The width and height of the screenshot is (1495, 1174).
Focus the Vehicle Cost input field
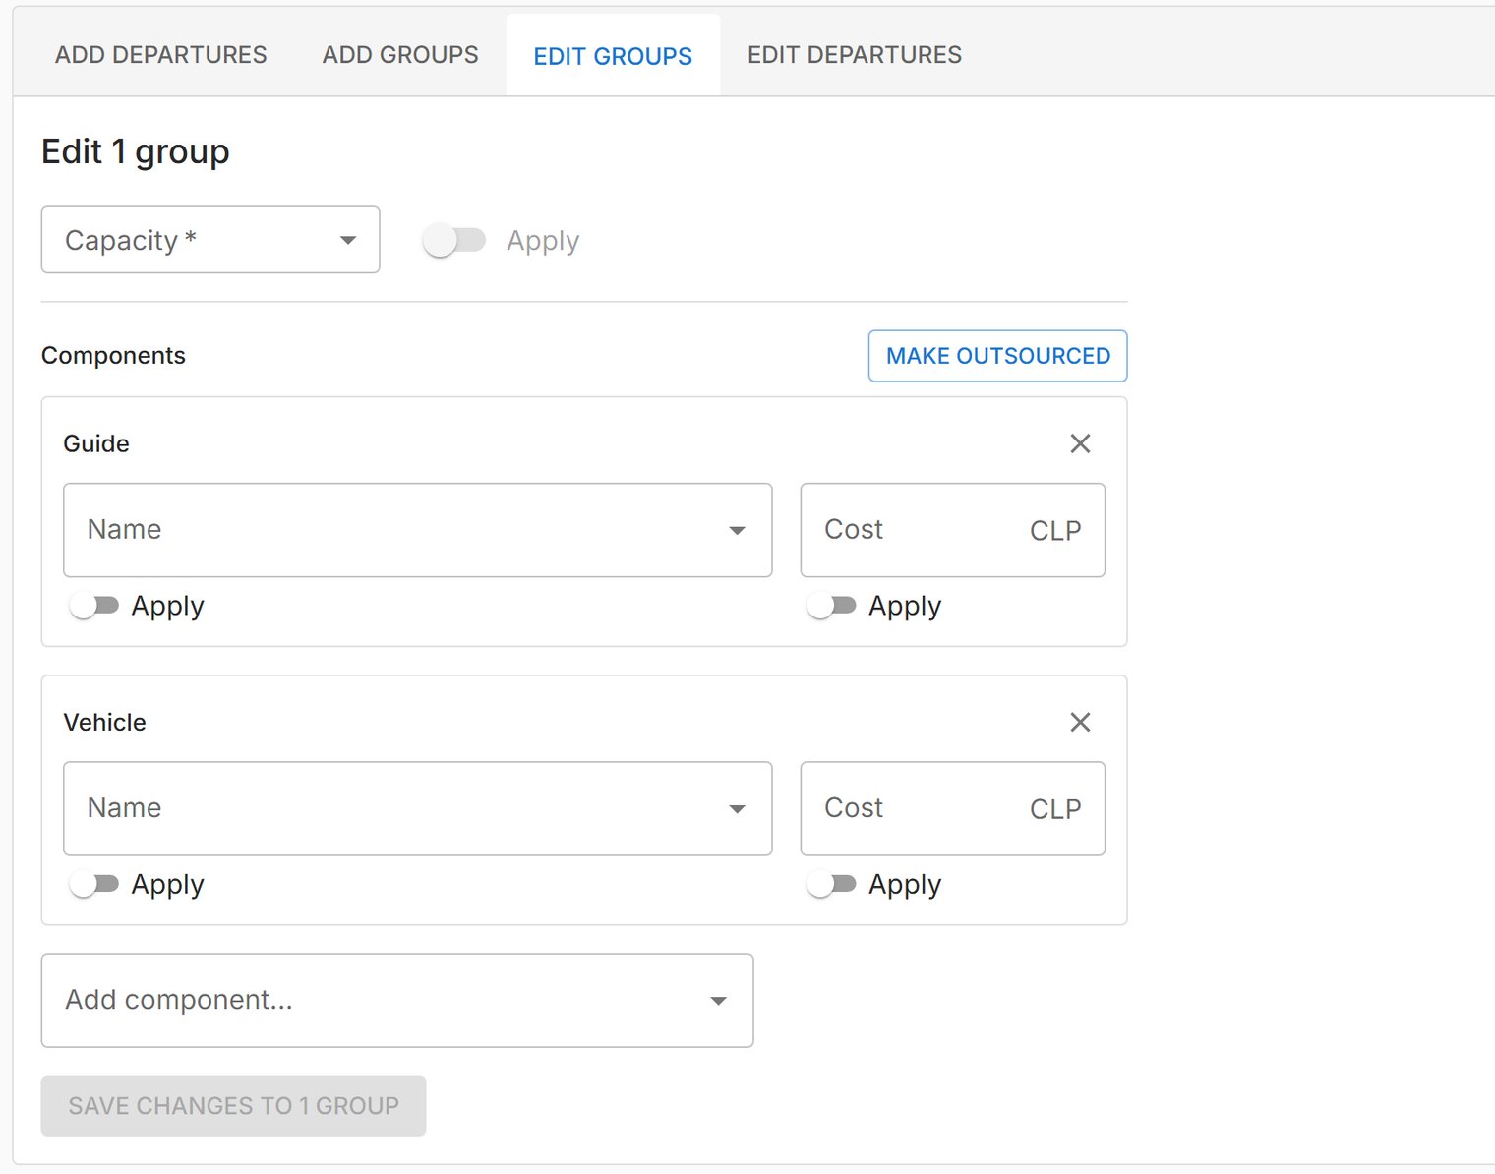pos(953,808)
